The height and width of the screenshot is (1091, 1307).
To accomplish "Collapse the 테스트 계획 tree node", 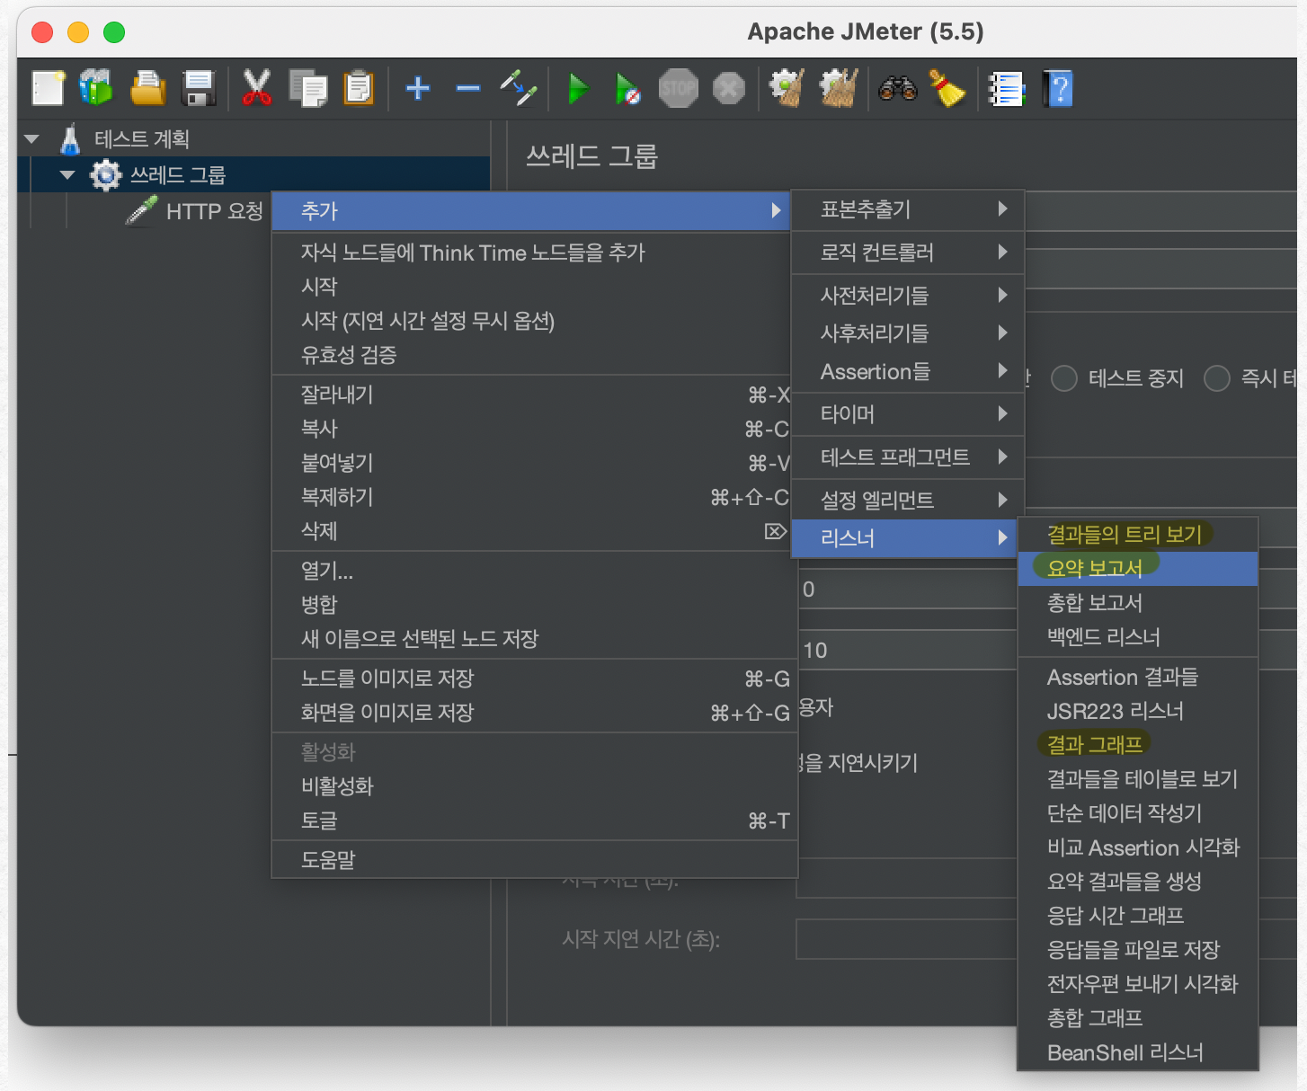I will (x=32, y=139).
